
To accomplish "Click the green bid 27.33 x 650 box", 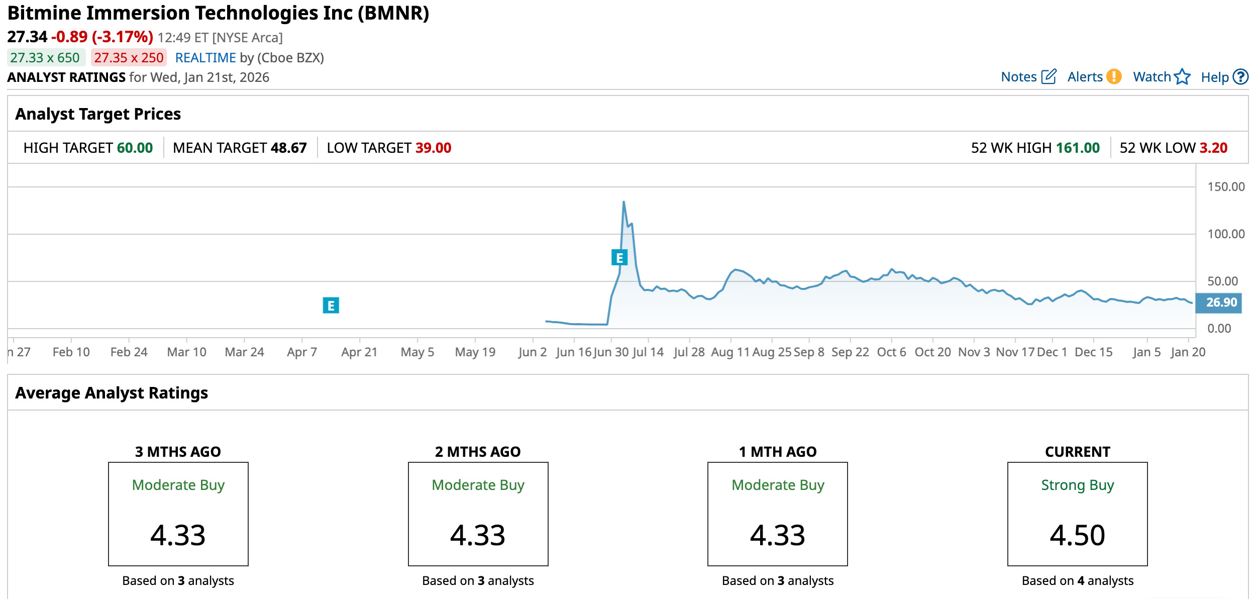I will click(45, 58).
